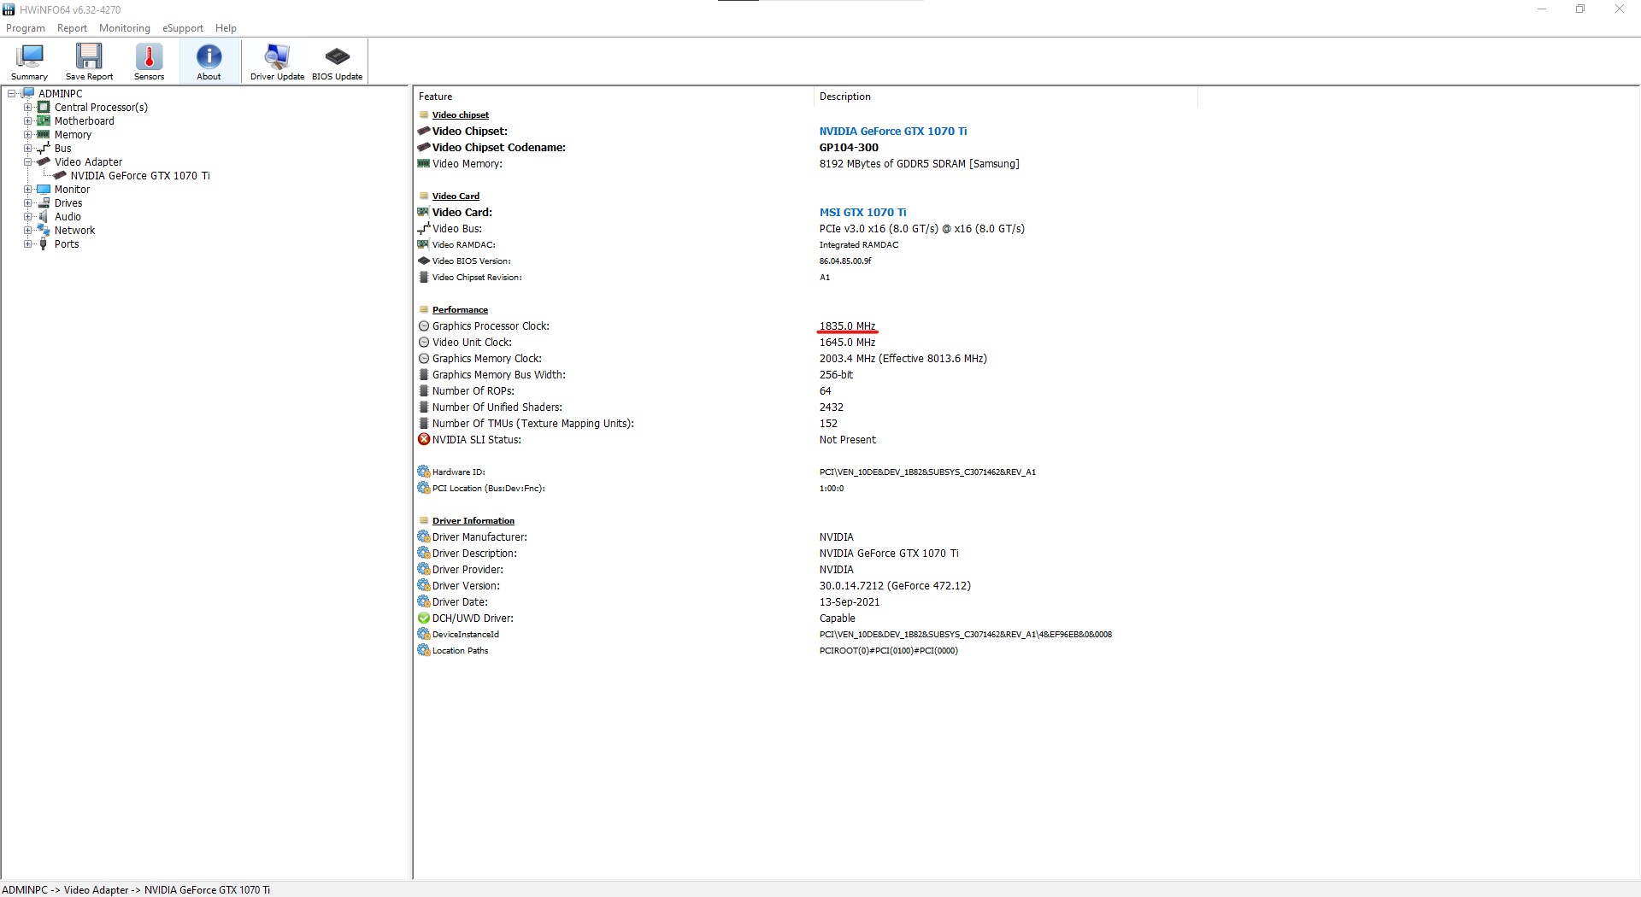Image resolution: width=1641 pixels, height=897 pixels.
Task: Click the Ports plug tree icon
Action: [44, 243]
